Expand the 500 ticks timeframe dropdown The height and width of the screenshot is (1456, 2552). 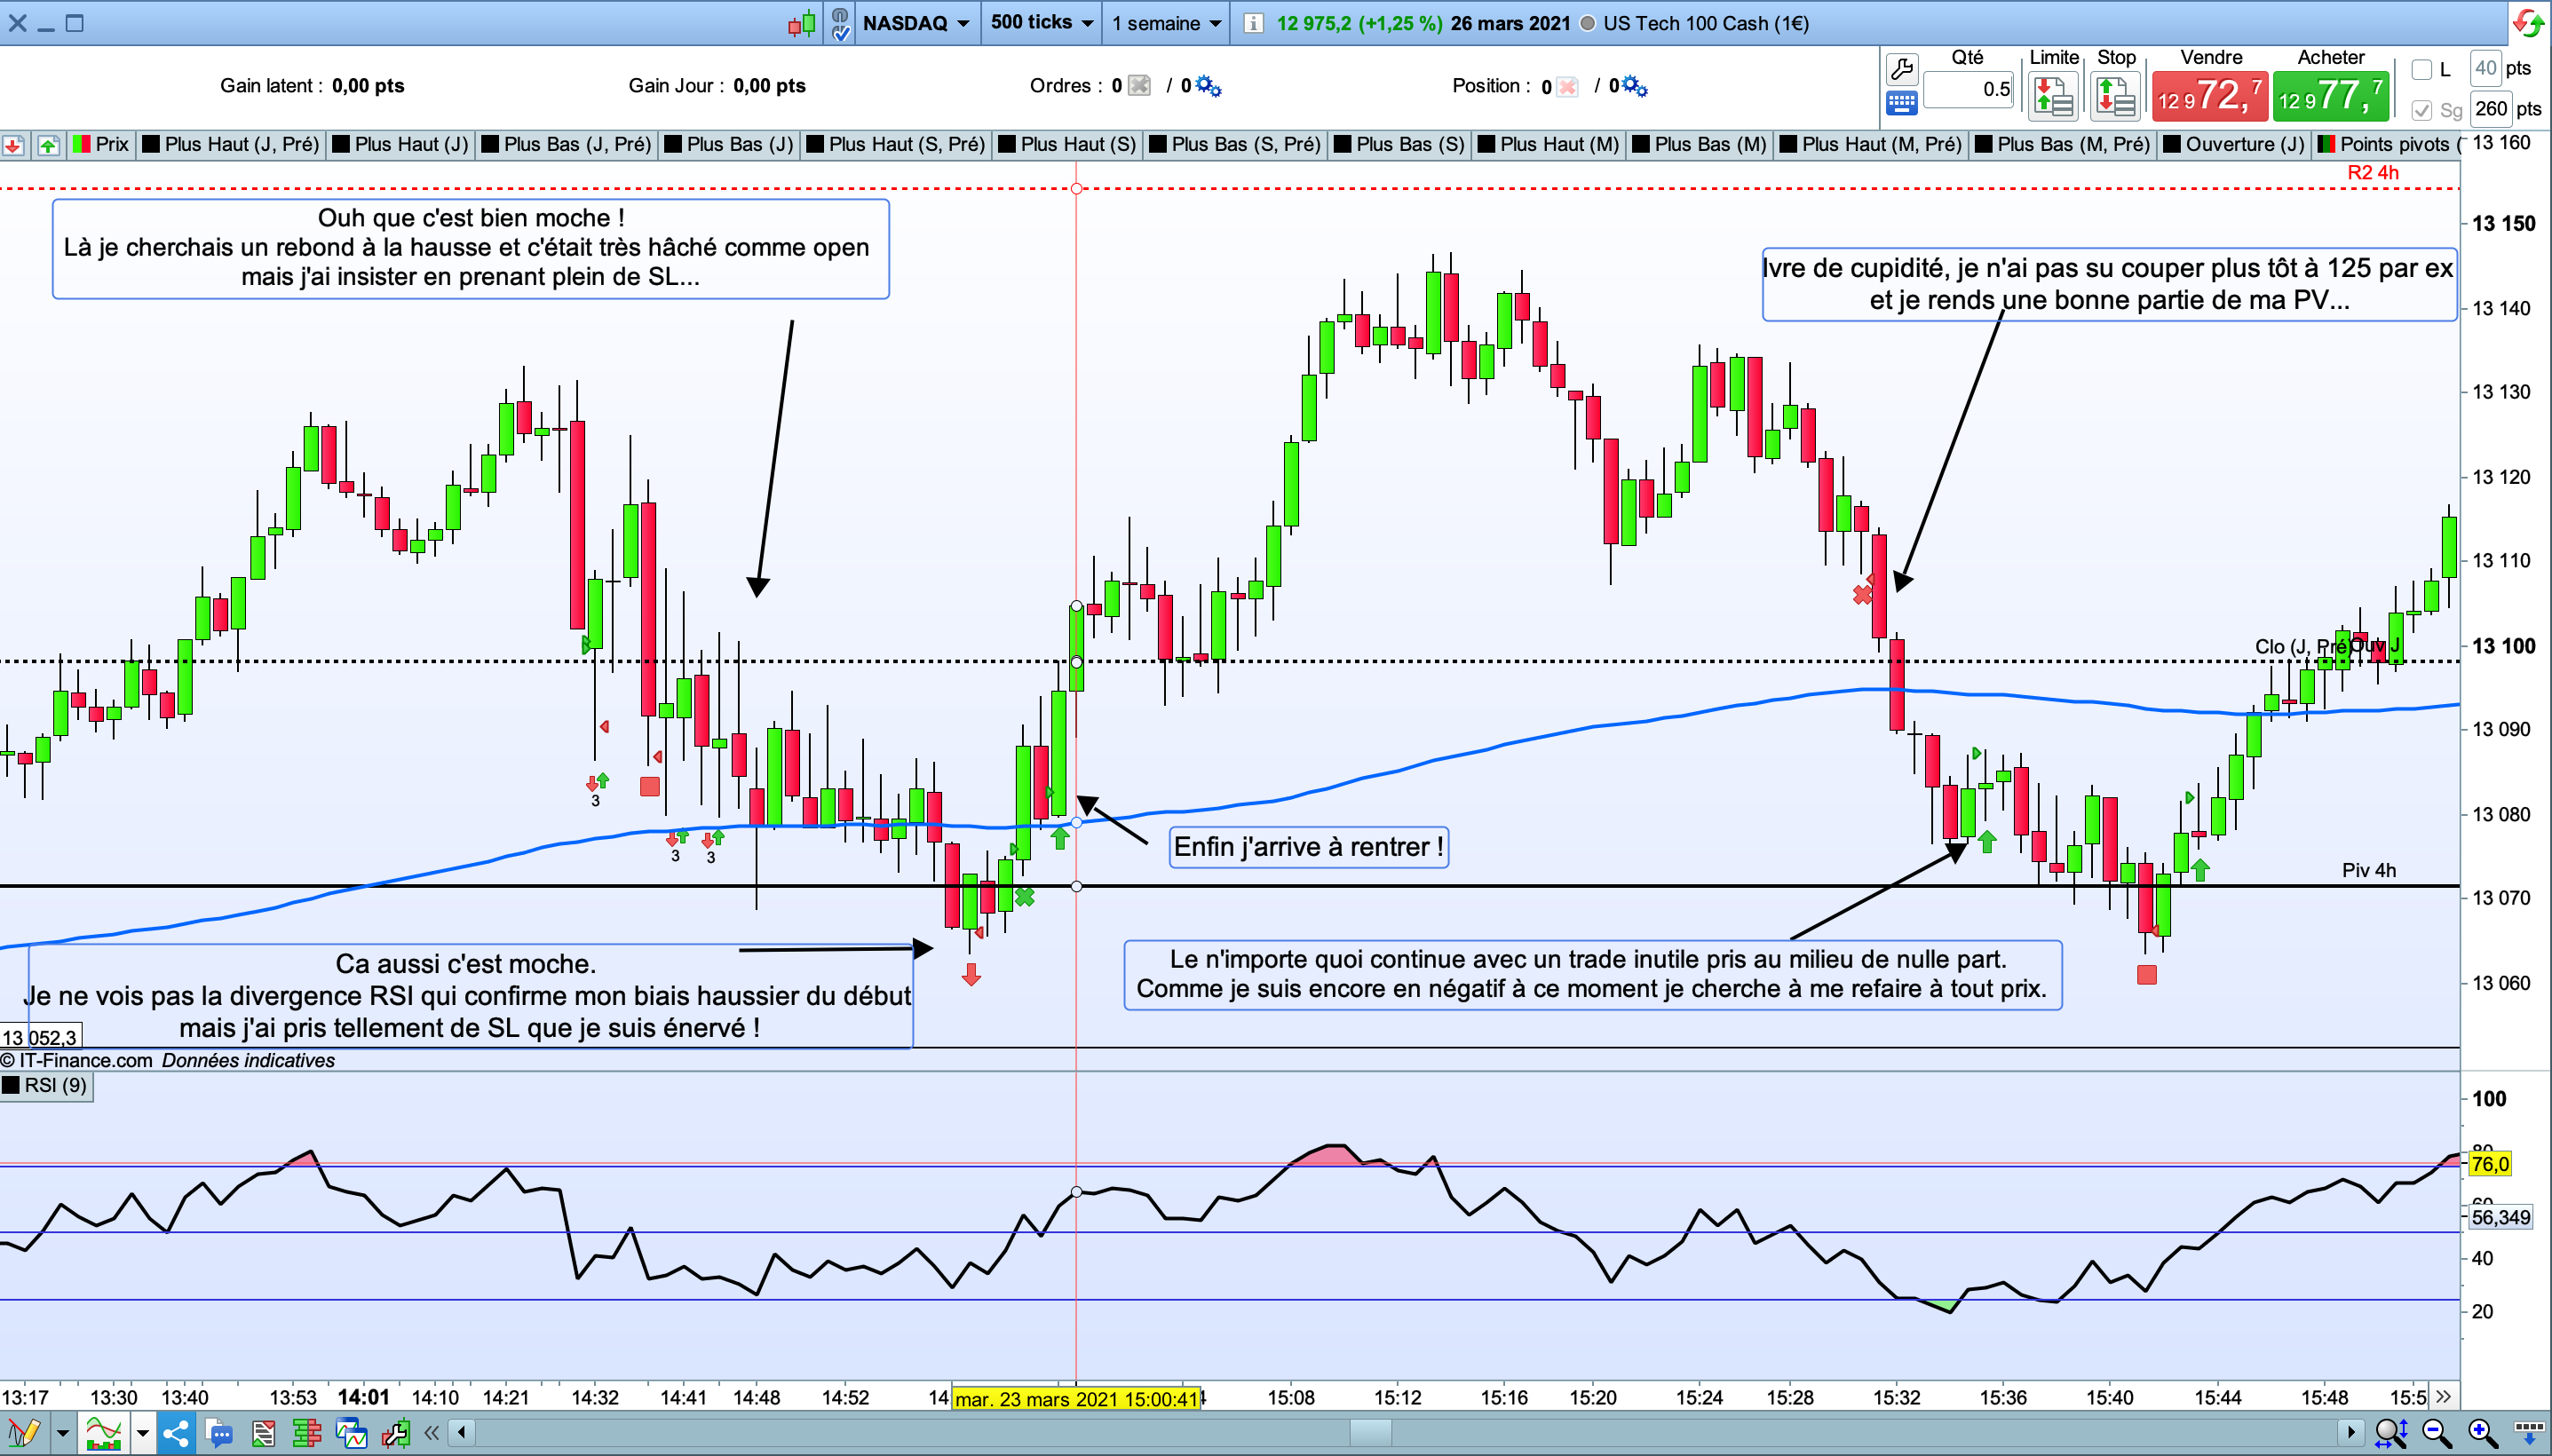[x=1042, y=23]
